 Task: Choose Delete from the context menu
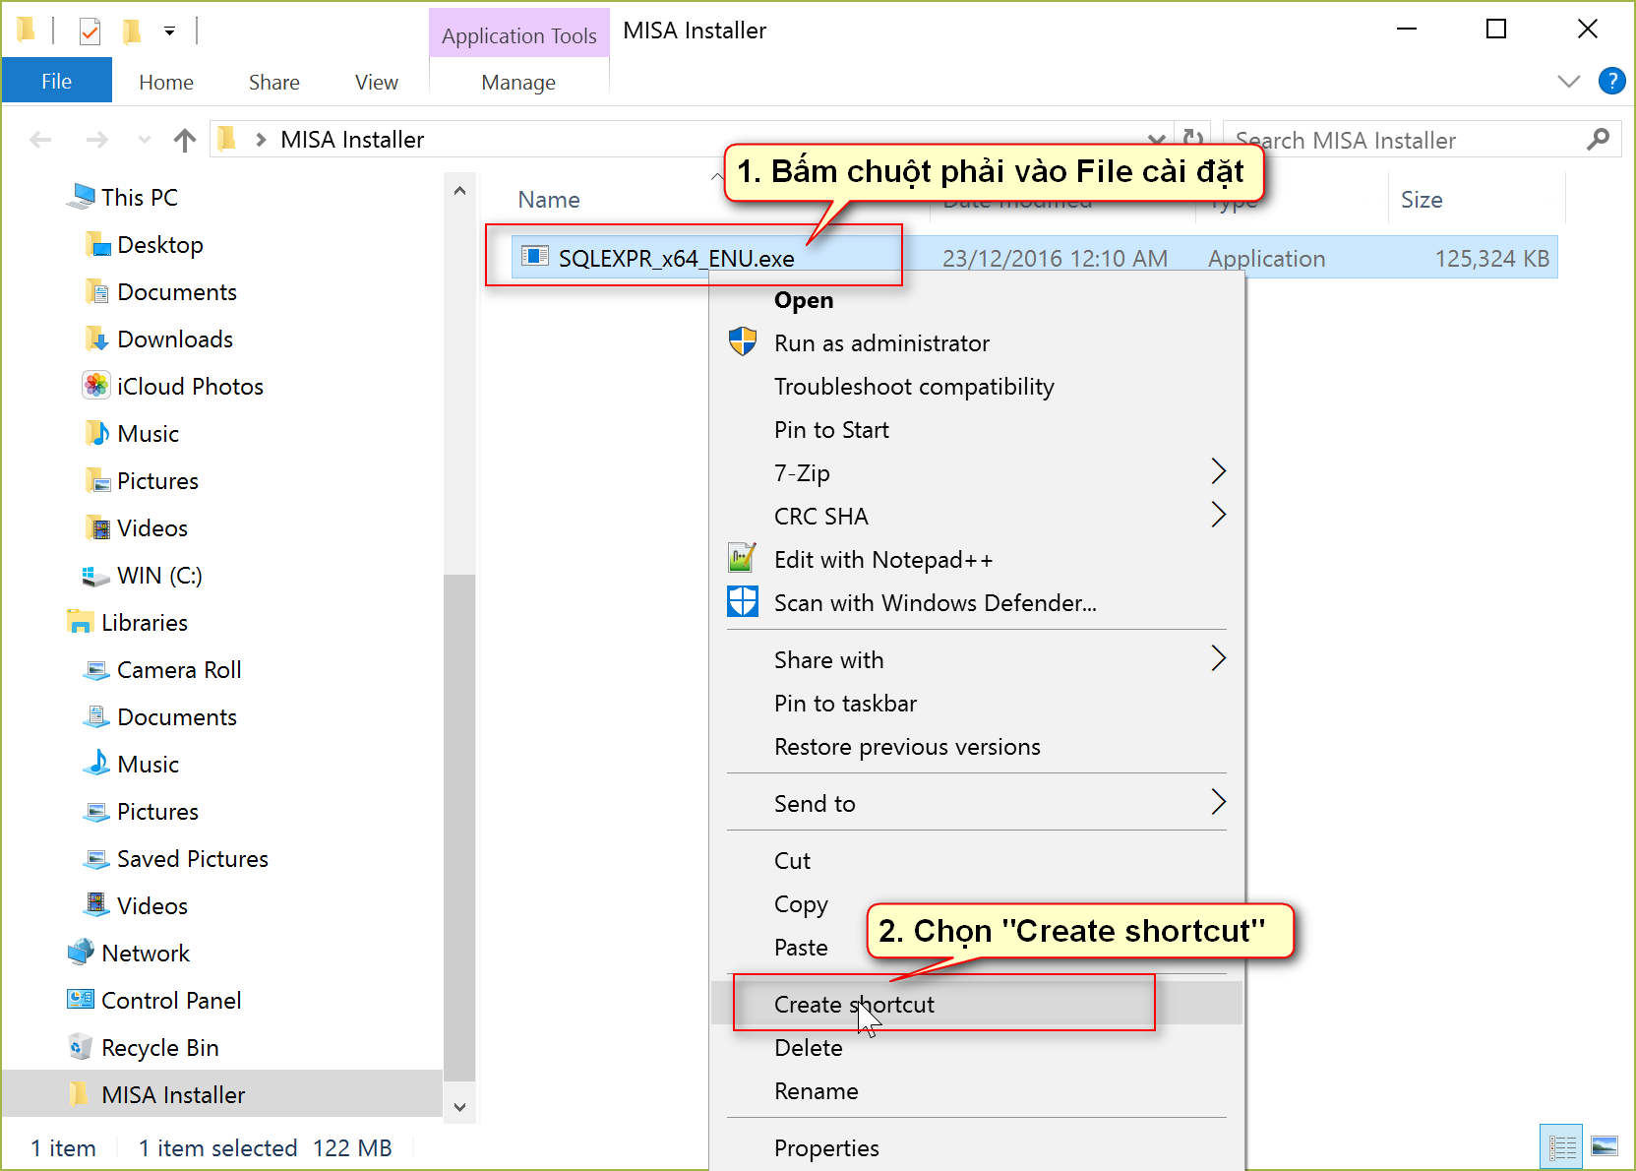tap(808, 1048)
